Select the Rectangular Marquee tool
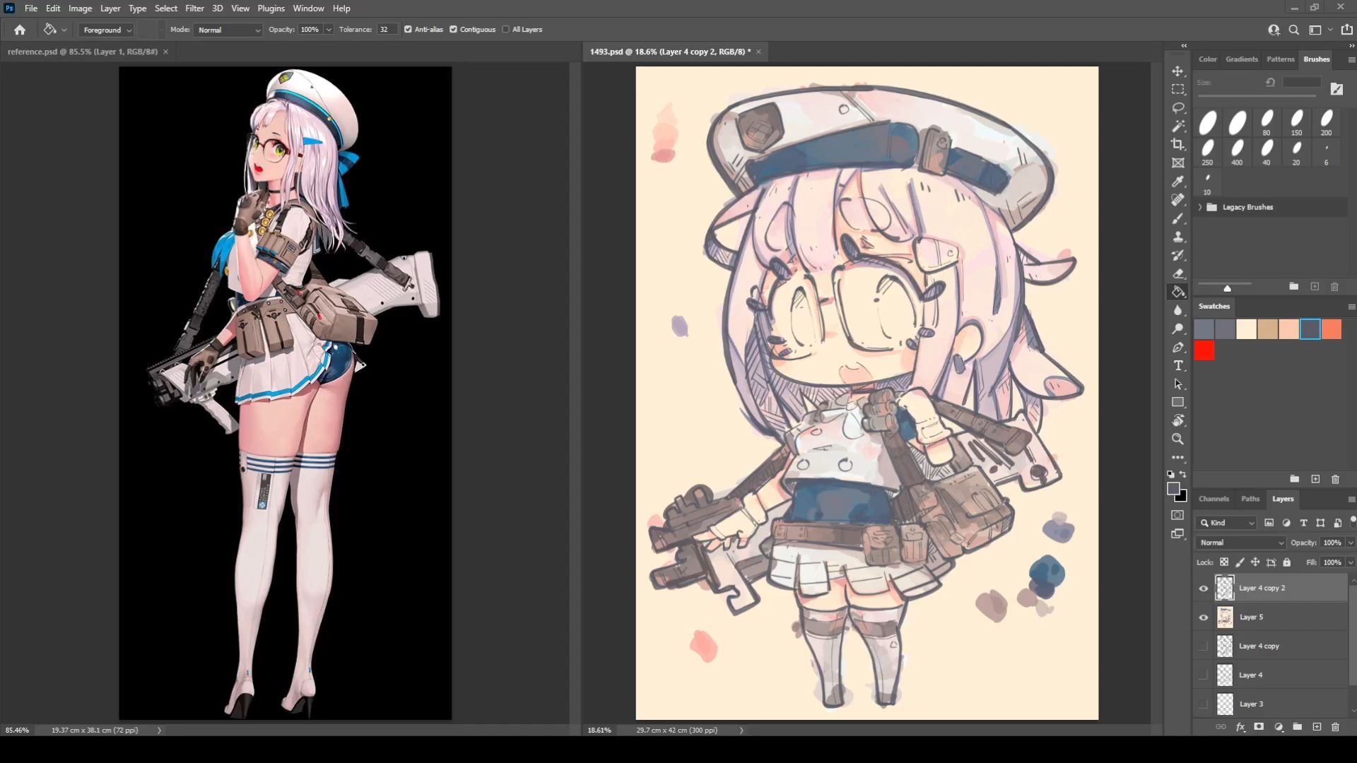 pyautogui.click(x=1177, y=90)
